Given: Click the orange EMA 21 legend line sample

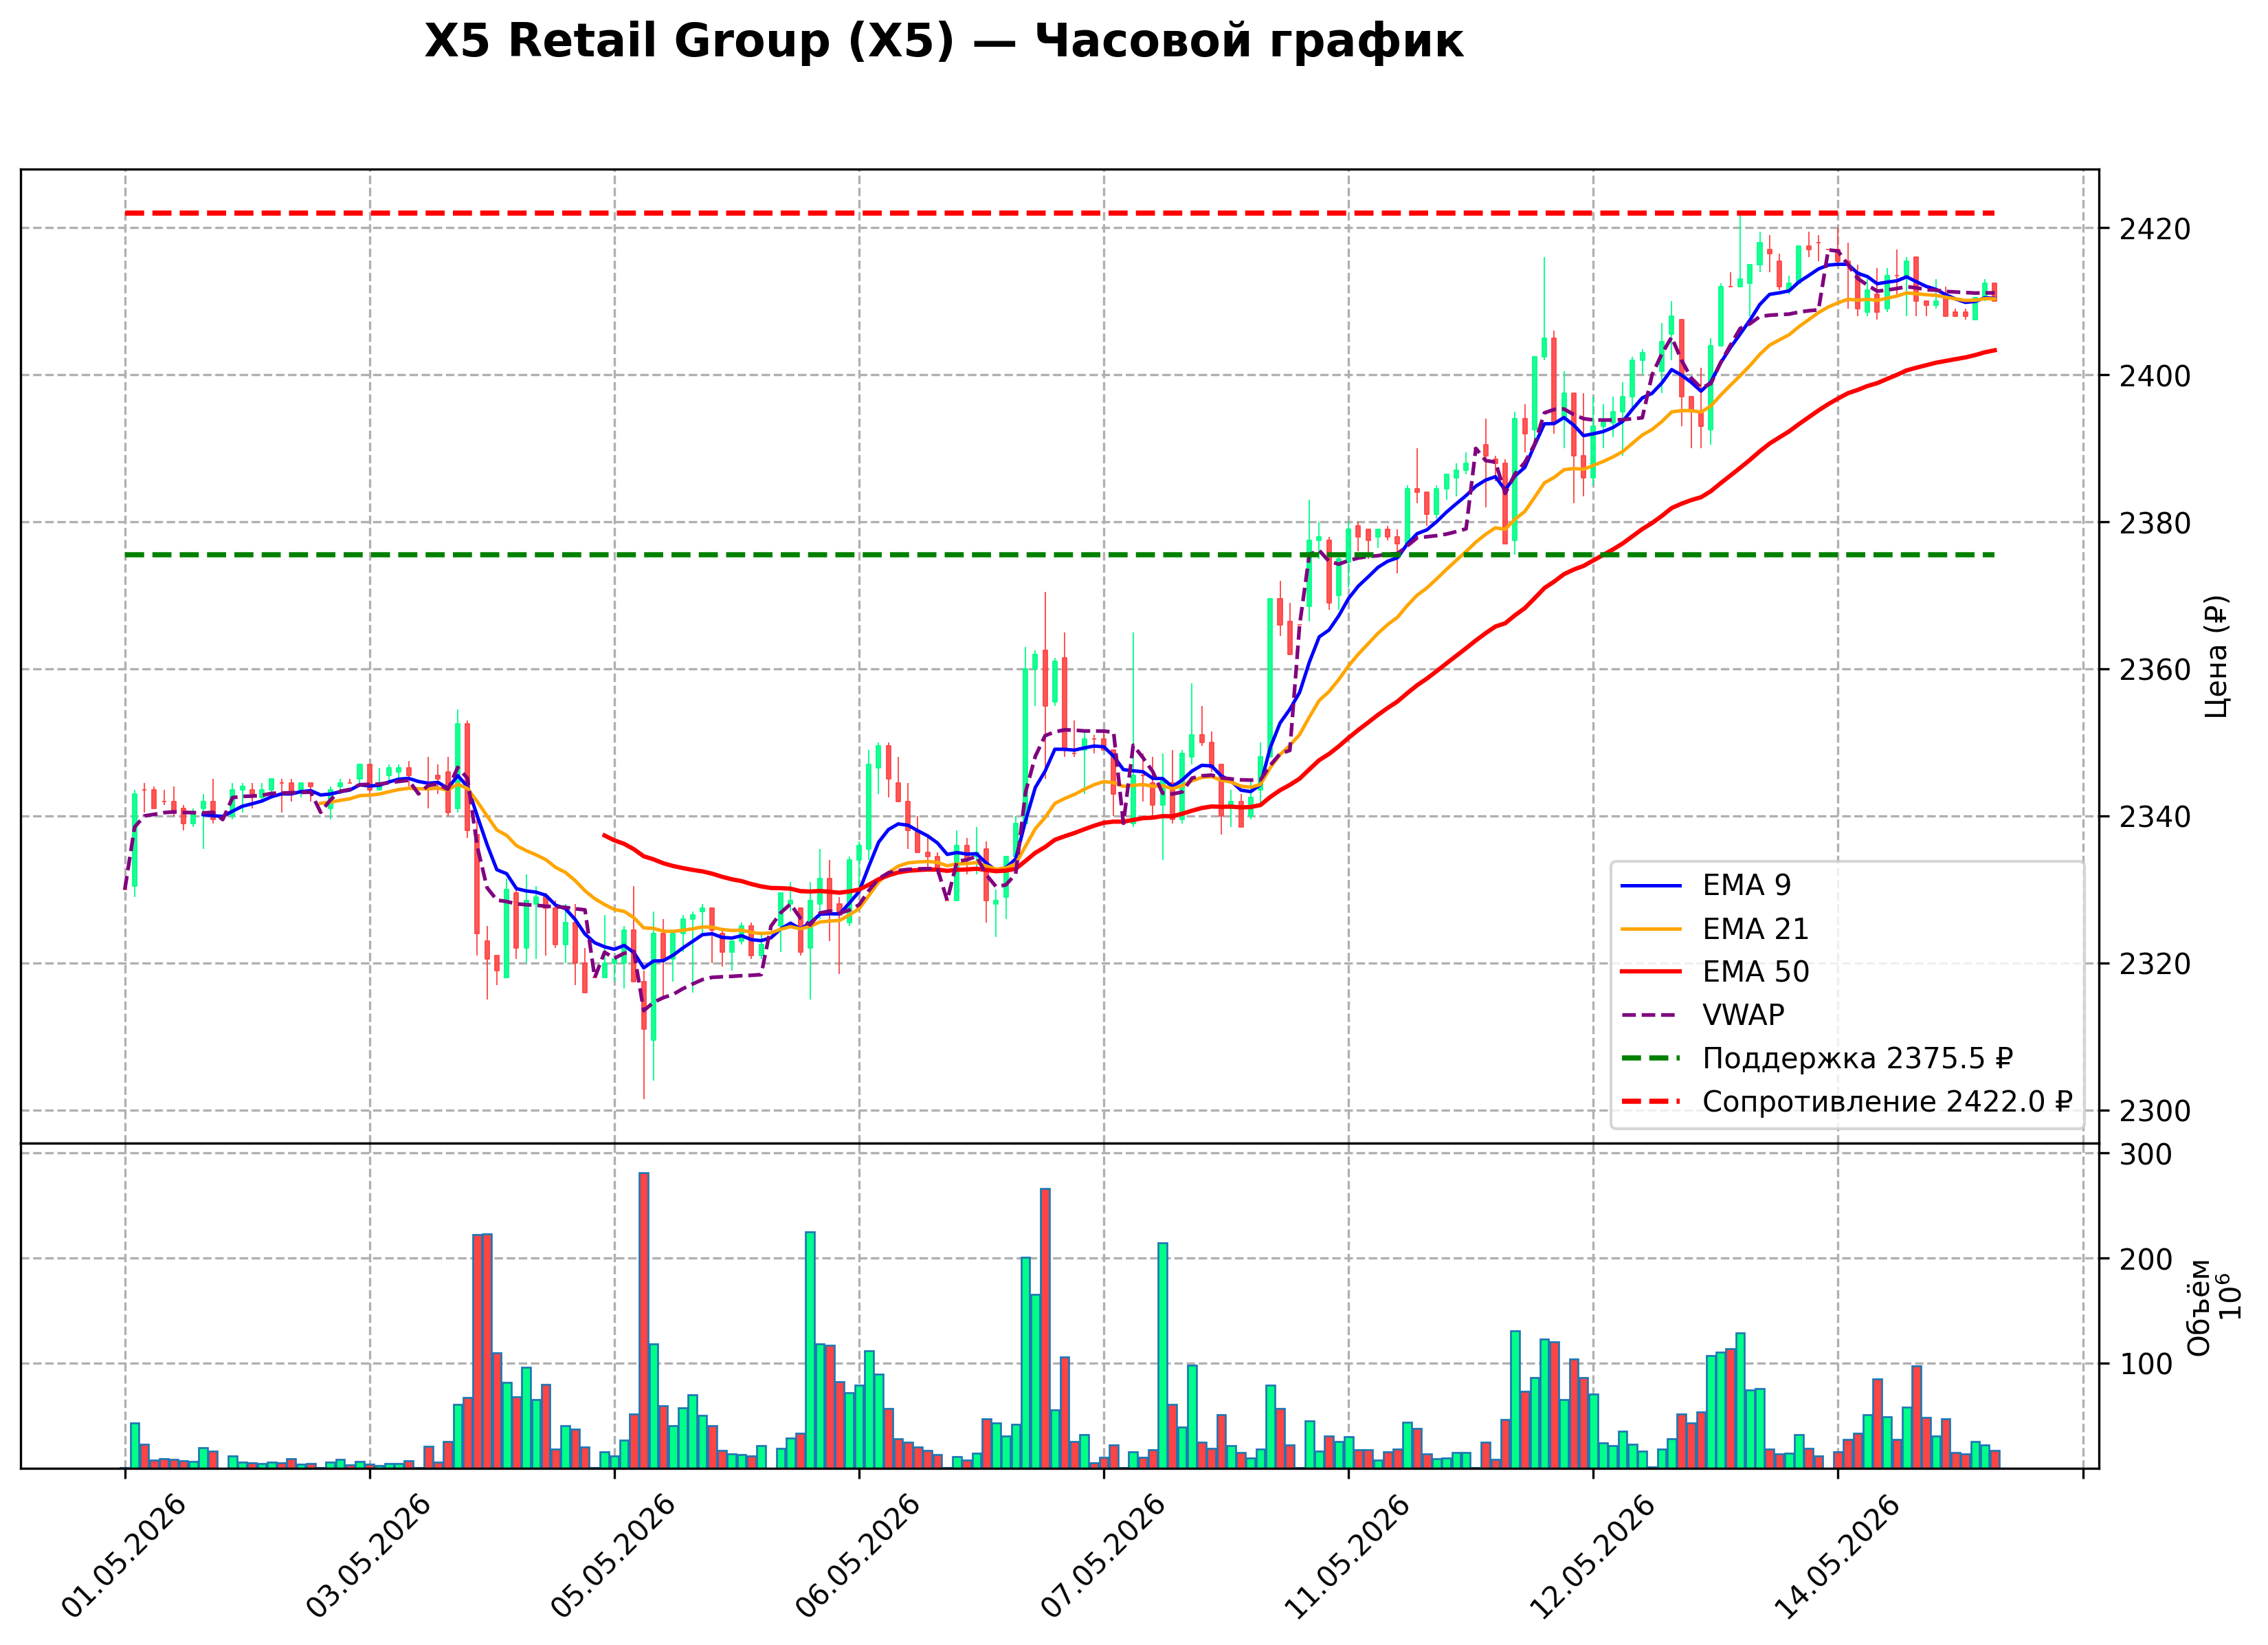Looking at the screenshot, I should click(1651, 929).
